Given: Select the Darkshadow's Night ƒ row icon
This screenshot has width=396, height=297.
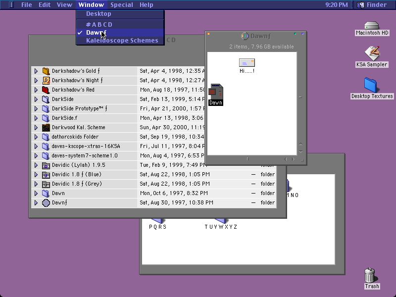Looking at the screenshot, I should 46,80.
